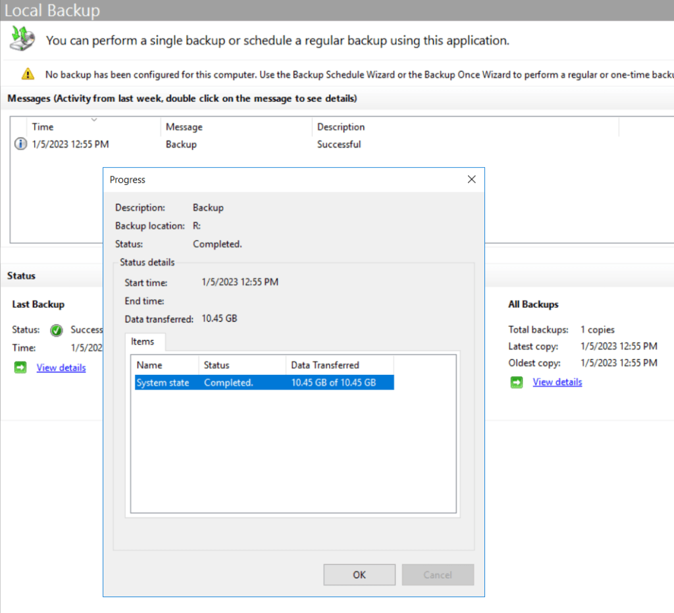
Task: Open View details link under All Backups
Action: click(557, 382)
